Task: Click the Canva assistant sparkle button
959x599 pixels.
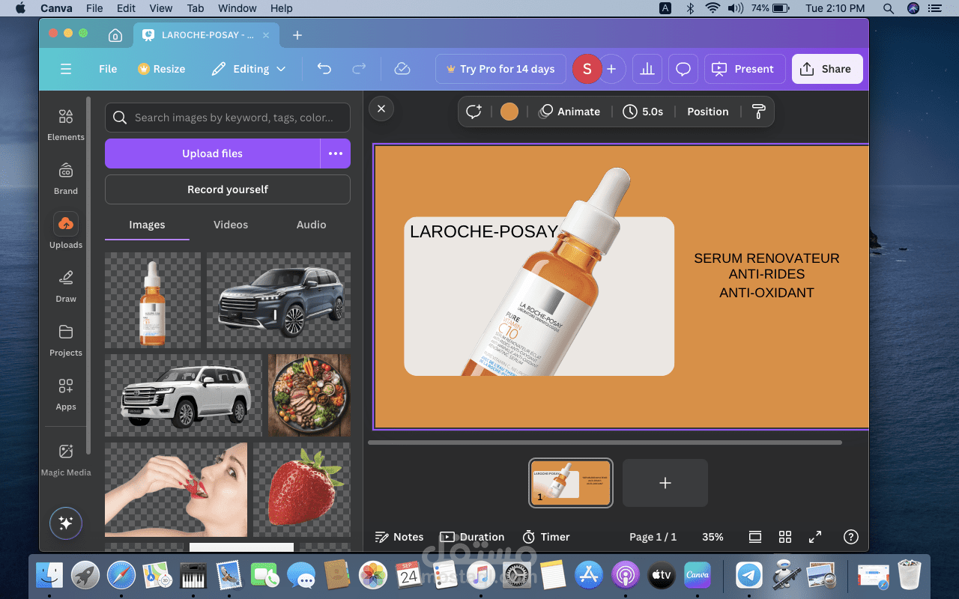Action: coord(66,523)
